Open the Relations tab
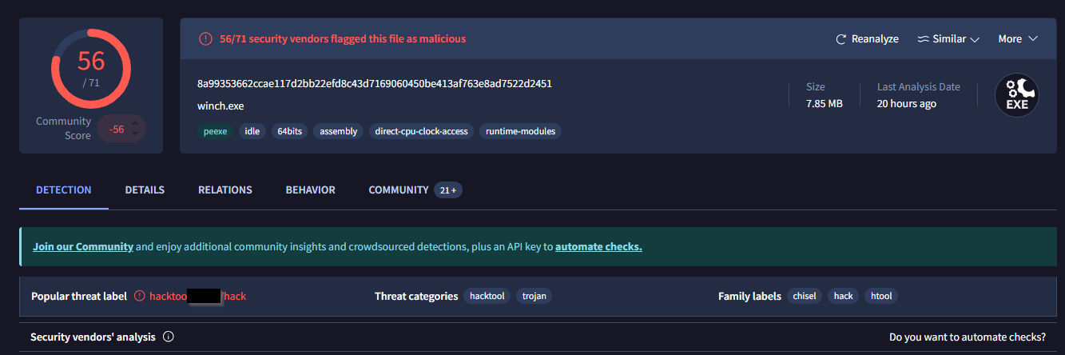Screen dimensions: 1065x355 (225, 190)
